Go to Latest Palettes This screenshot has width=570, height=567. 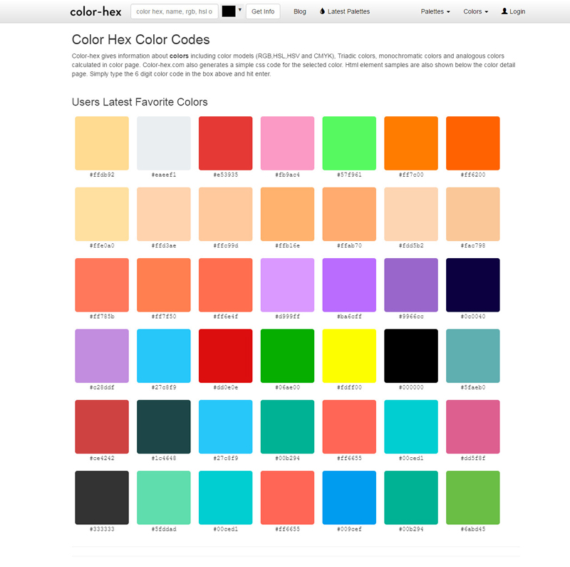(345, 11)
